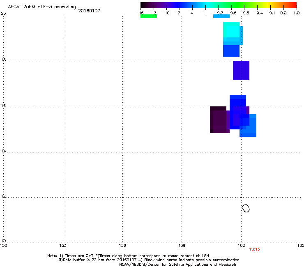Click the 162 longitude axis label
This screenshot has height=267, width=304.
(x=241, y=246)
